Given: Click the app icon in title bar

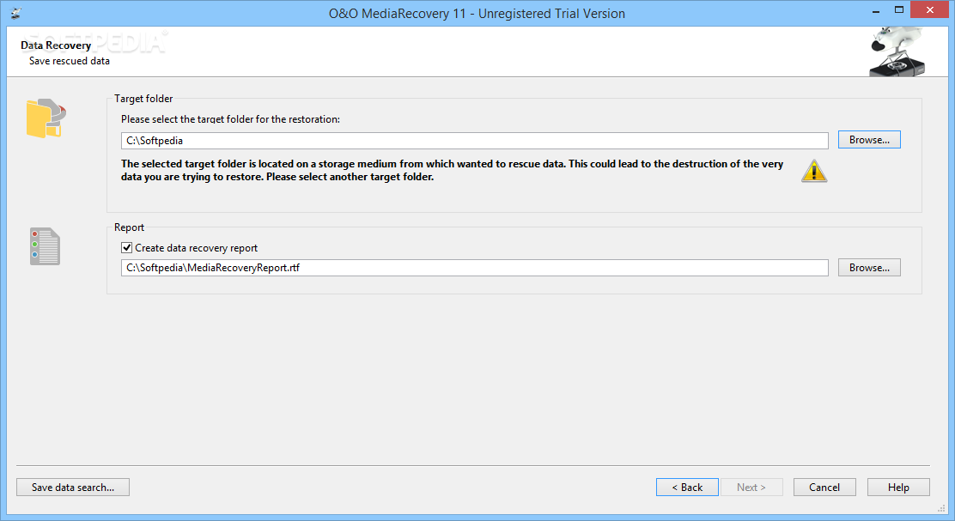Looking at the screenshot, I should coord(15,13).
